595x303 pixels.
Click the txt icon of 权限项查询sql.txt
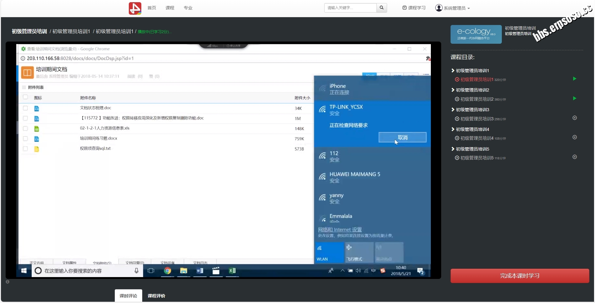[37, 149]
